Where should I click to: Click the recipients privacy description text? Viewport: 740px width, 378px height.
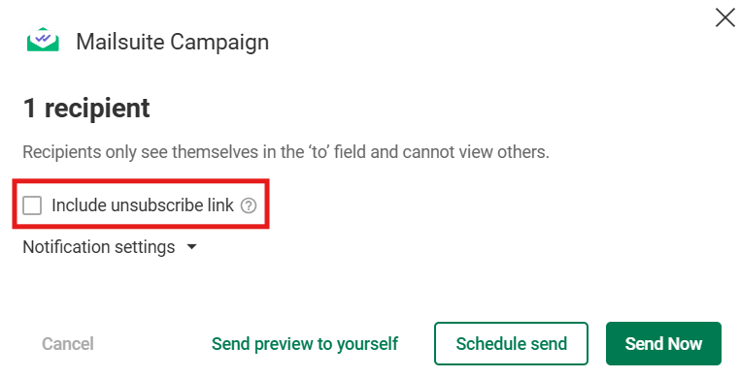(x=286, y=152)
